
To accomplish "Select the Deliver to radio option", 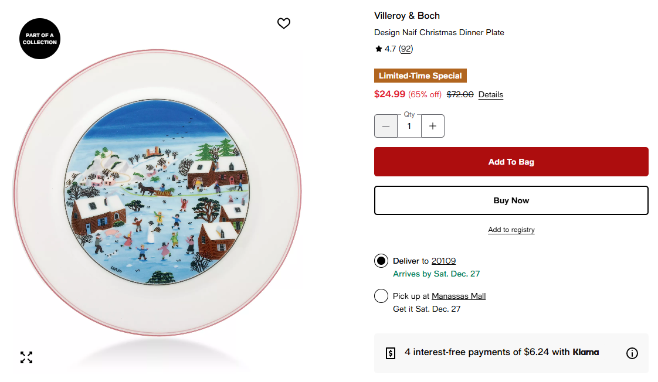I will 381,261.
